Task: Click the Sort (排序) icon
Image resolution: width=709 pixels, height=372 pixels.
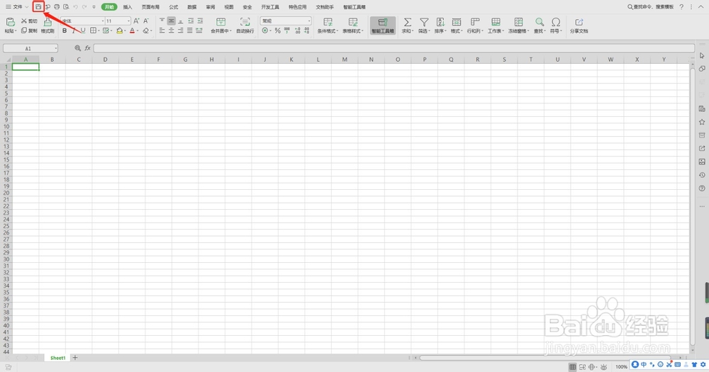Action: click(440, 22)
